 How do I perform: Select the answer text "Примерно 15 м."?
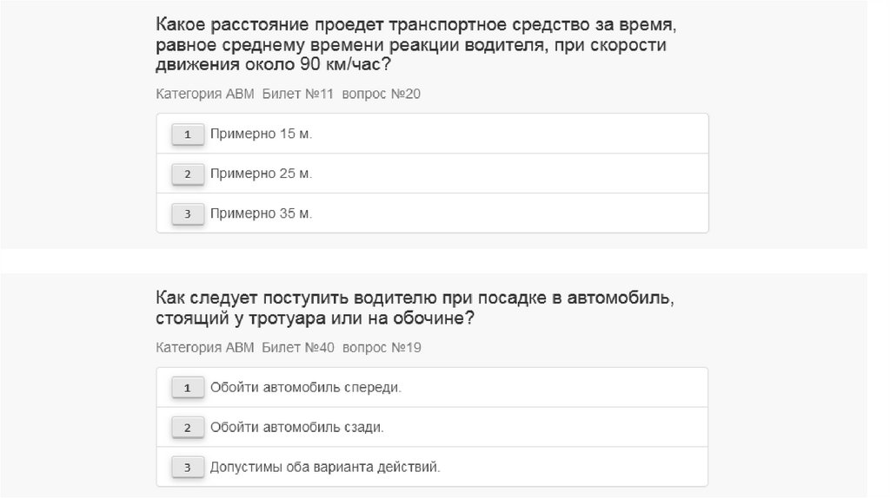point(261,134)
